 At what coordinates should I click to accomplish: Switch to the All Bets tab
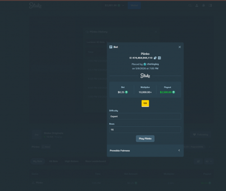coord(53,161)
